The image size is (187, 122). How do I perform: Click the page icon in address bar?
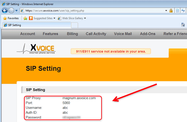click(22, 11)
